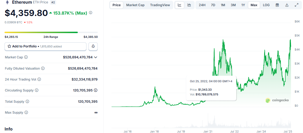The height and width of the screenshot is (133, 303).
Task: Click the tooltip price $1,343.33
Action: 205,90
